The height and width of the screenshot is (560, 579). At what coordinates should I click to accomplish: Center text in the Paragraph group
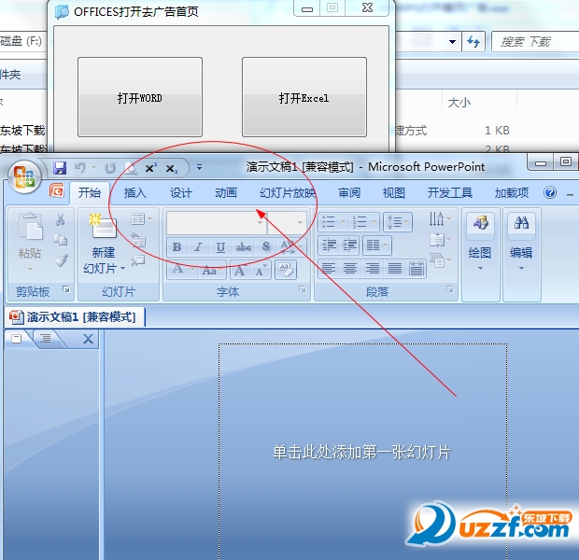(350, 269)
